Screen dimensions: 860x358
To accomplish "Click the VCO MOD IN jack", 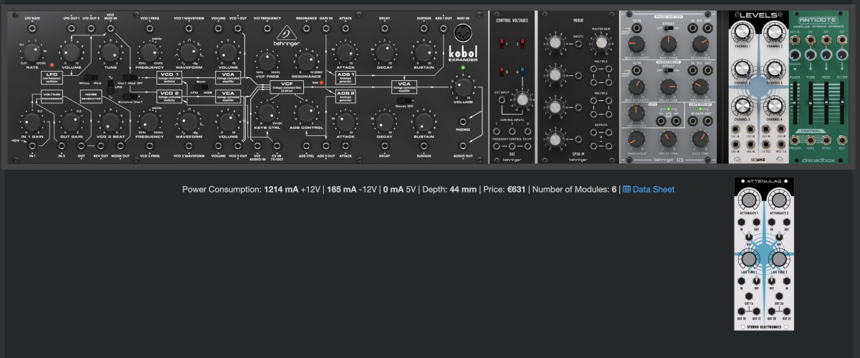I will coord(110,28).
